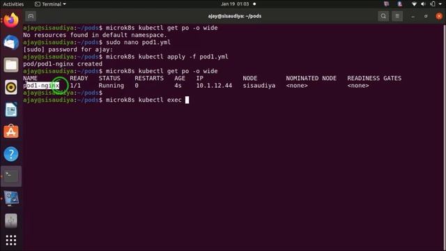
Task: Open the volume indicator in top bar
Action: (x=423, y=4)
